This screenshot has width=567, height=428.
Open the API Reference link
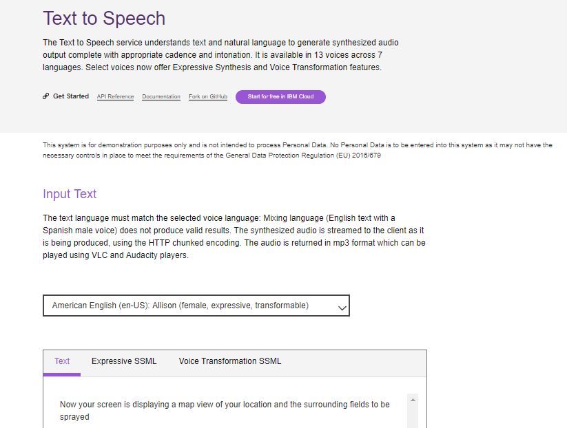pos(115,96)
